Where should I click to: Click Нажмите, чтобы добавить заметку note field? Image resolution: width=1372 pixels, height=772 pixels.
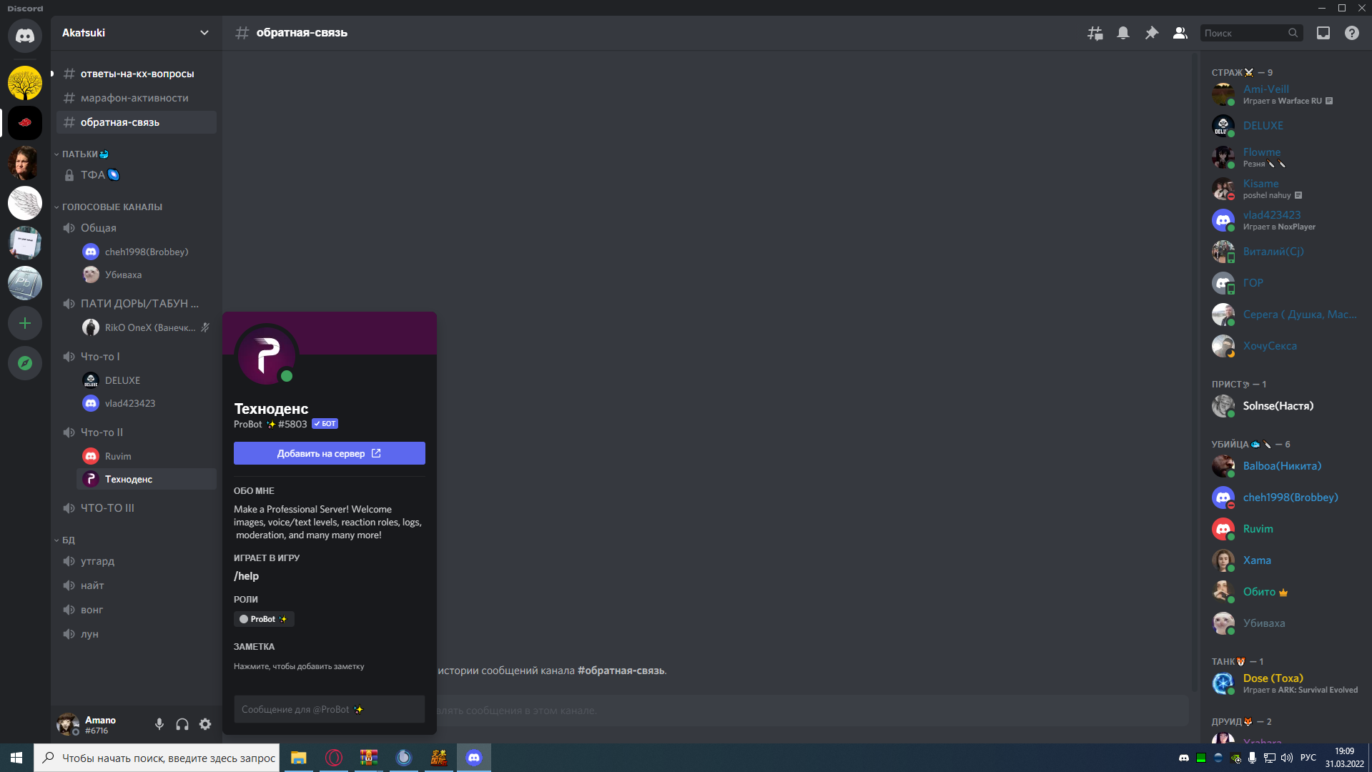coord(299,666)
